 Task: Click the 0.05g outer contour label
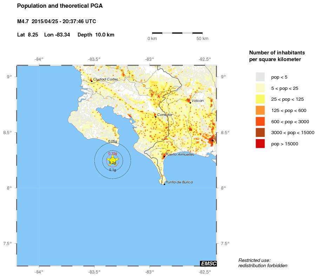pyautogui.click(x=113, y=141)
